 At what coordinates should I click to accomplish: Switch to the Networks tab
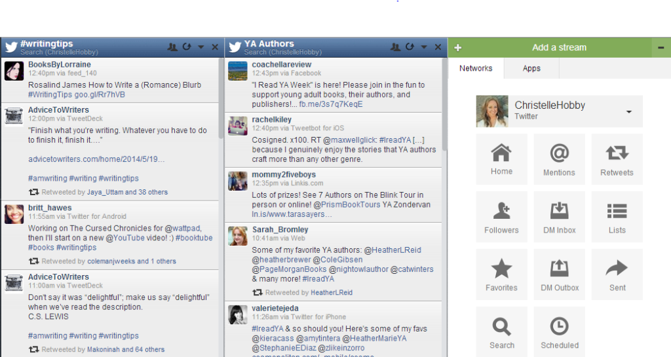476,68
